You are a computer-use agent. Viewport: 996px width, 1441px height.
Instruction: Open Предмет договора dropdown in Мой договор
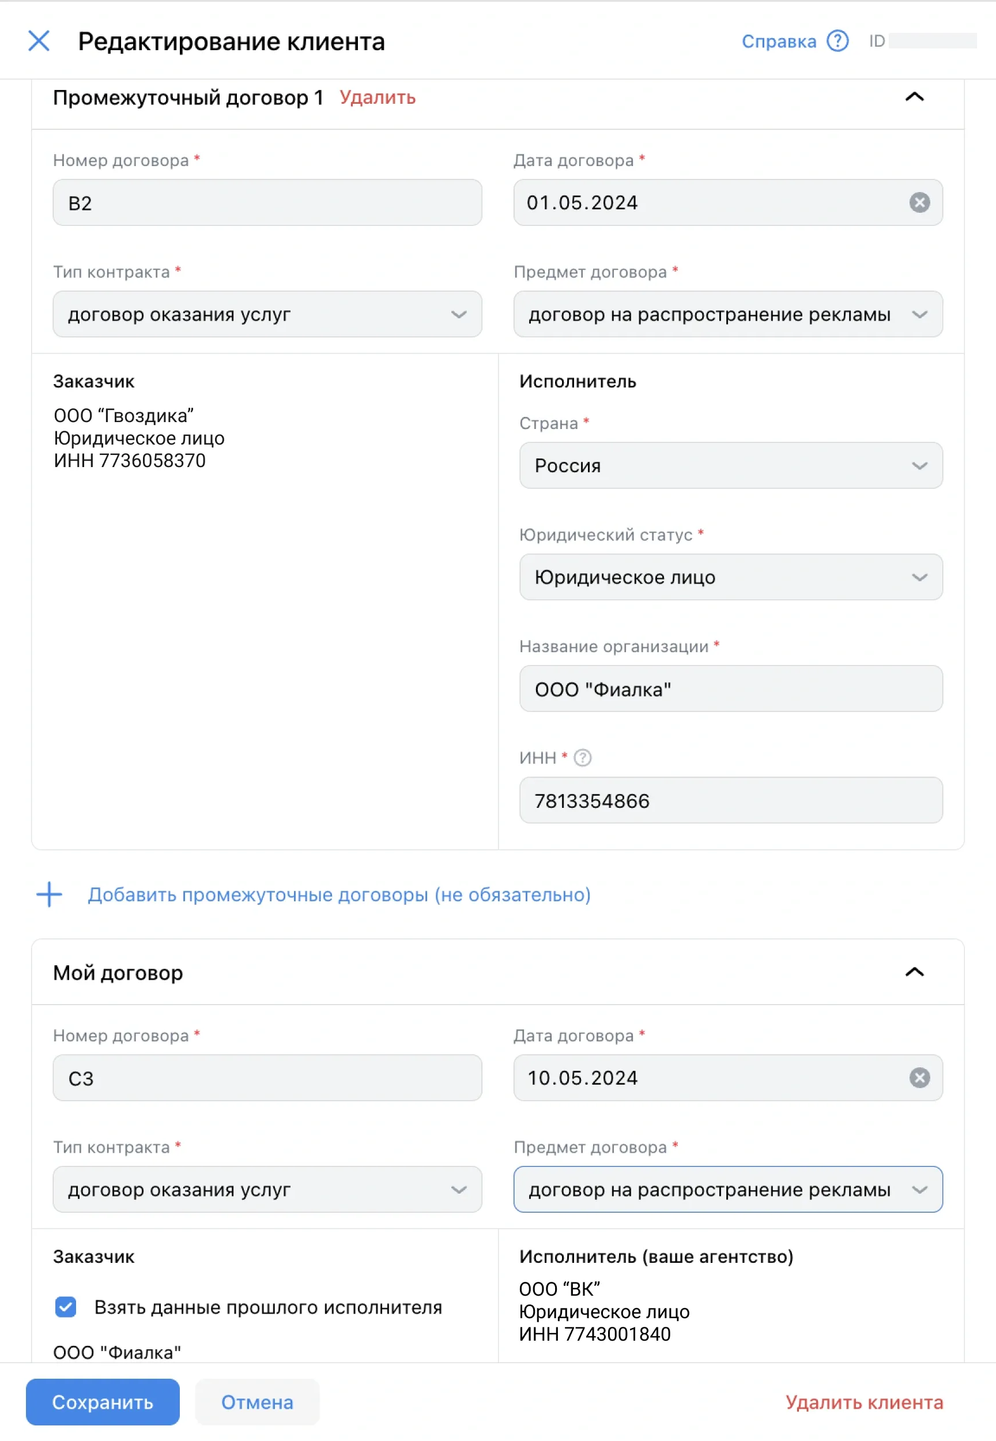click(727, 1190)
